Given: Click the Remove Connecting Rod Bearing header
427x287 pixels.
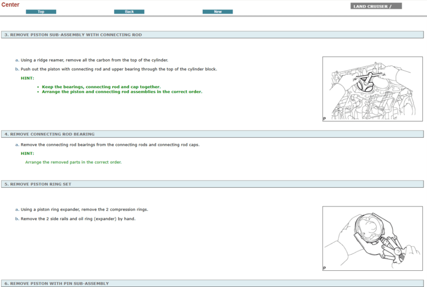Looking at the screenshot, I should [x=50, y=134].
